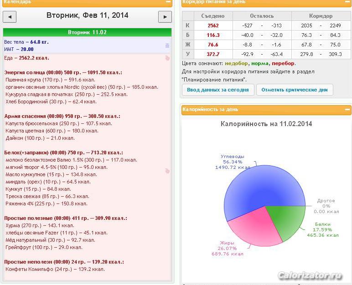Click the blue Углеводы pie slice
The height and width of the screenshot is (285, 352).
(x=258, y=188)
